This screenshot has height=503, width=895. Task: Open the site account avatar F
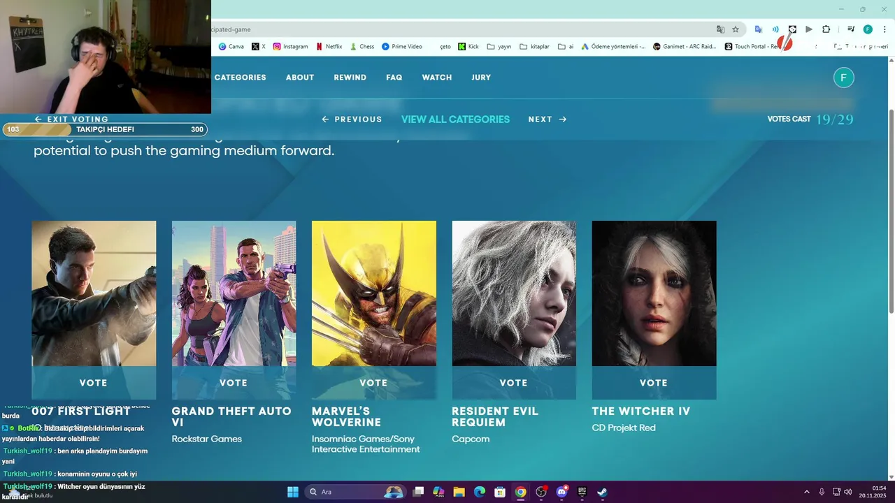[844, 78]
